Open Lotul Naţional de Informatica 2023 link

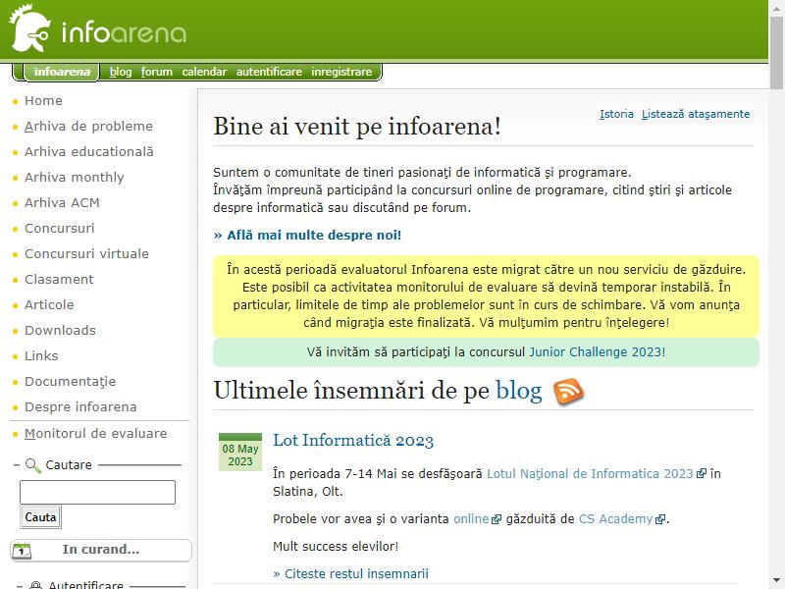point(591,474)
